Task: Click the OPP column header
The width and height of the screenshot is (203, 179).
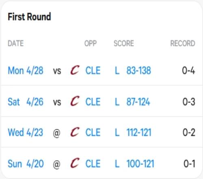Action: pyautogui.click(x=91, y=44)
